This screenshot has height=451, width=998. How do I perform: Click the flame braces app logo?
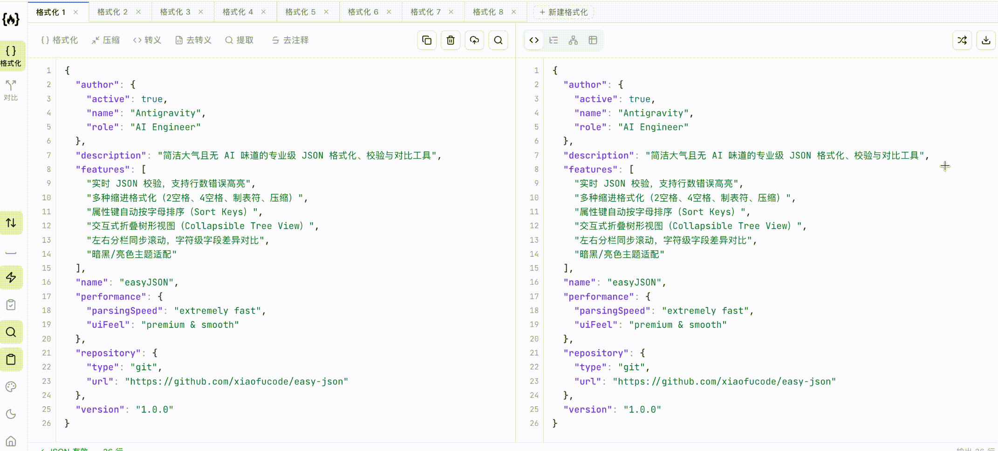coord(11,19)
